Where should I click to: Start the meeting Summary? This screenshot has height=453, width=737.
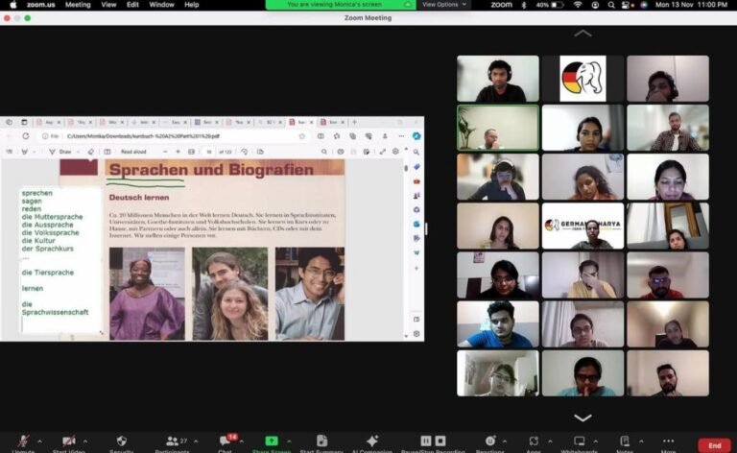[321, 441]
